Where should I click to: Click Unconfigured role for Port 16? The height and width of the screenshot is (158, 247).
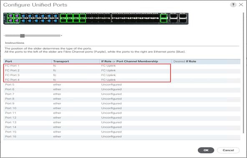[111, 137]
